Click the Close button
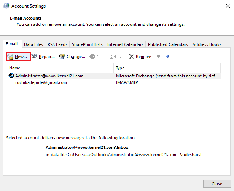234x191 pixels. tap(217, 184)
